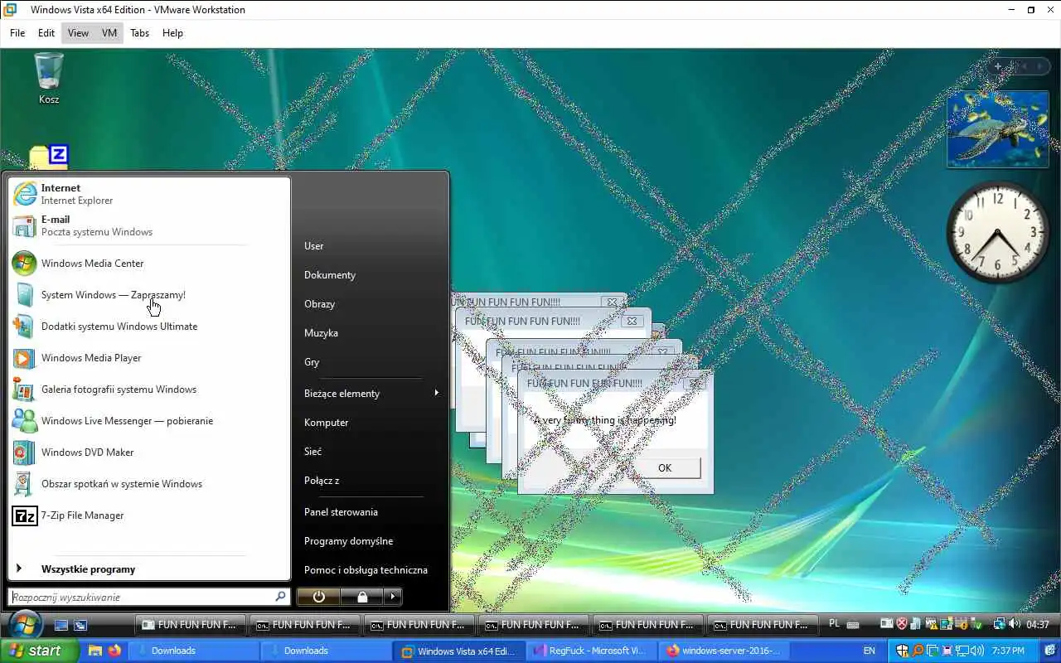
Task: Click Vista volume speaker tray icon
Action: click(x=1015, y=624)
